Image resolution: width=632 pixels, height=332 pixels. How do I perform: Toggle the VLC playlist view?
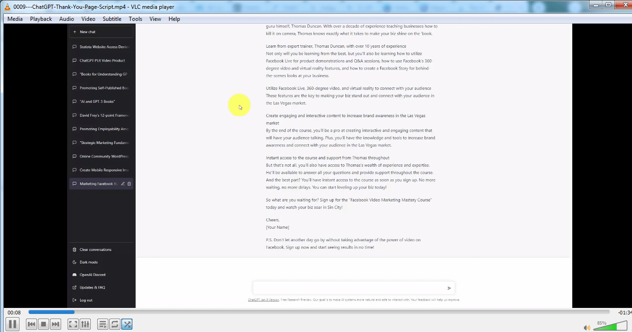tap(103, 324)
